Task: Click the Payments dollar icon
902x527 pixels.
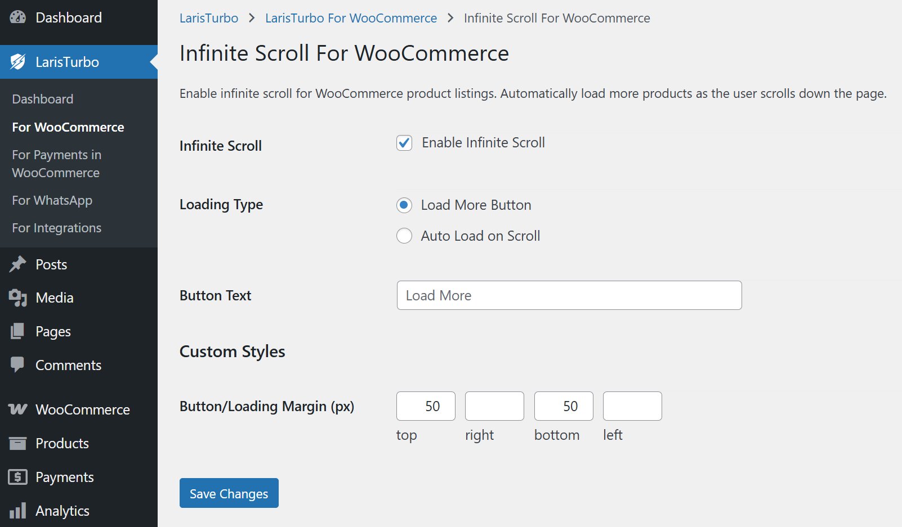Action: (x=18, y=477)
